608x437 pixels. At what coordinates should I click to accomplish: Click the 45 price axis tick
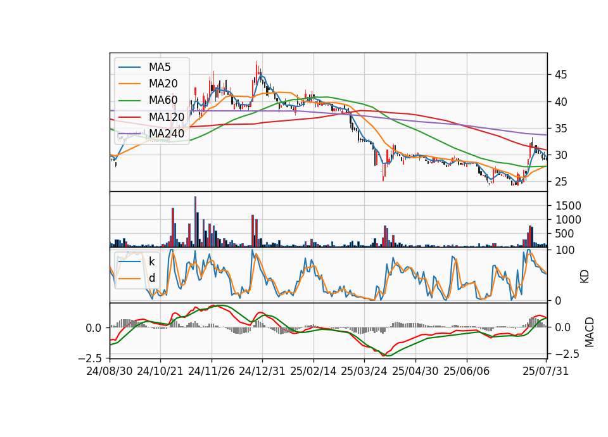click(561, 75)
